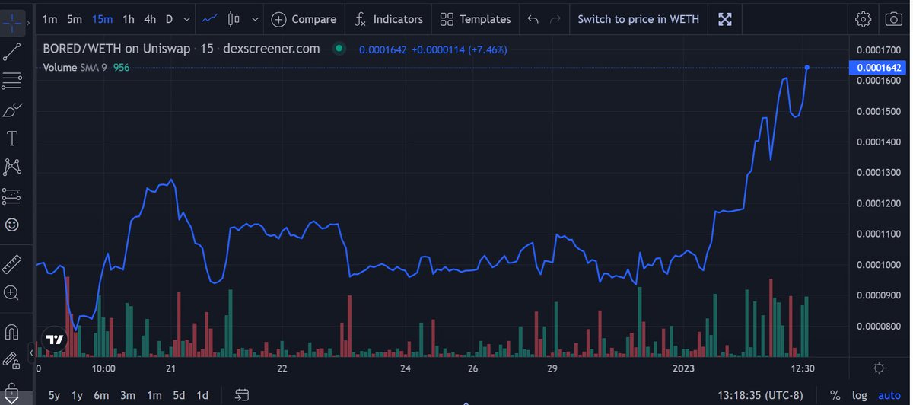Enter fullscreen chart mode

tap(725, 19)
